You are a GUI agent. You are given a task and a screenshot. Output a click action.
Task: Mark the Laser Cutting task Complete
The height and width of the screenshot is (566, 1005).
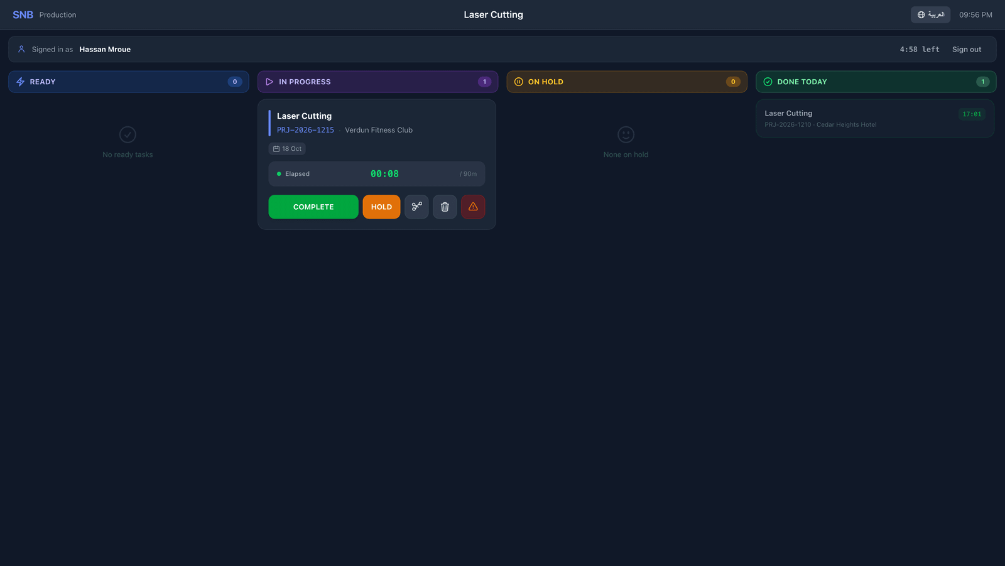[313, 207]
